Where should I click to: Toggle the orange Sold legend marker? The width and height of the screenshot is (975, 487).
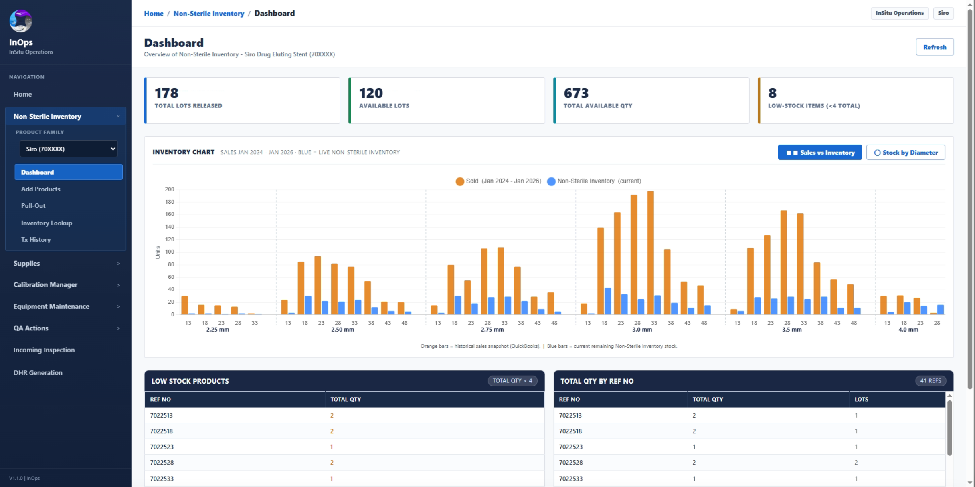460,181
